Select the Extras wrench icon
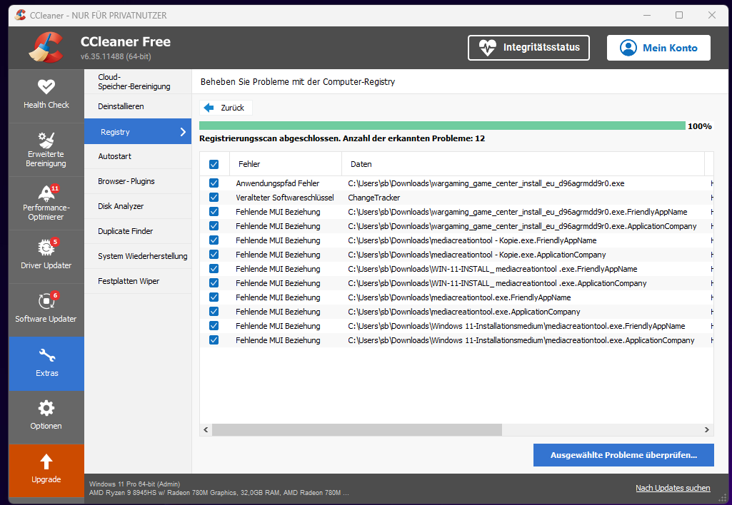Screen dimensions: 732x505 click(46, 355)
